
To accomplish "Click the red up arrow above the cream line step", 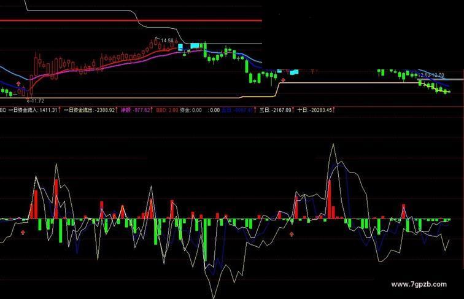I will pyautogui.click(x=283, y=80).
